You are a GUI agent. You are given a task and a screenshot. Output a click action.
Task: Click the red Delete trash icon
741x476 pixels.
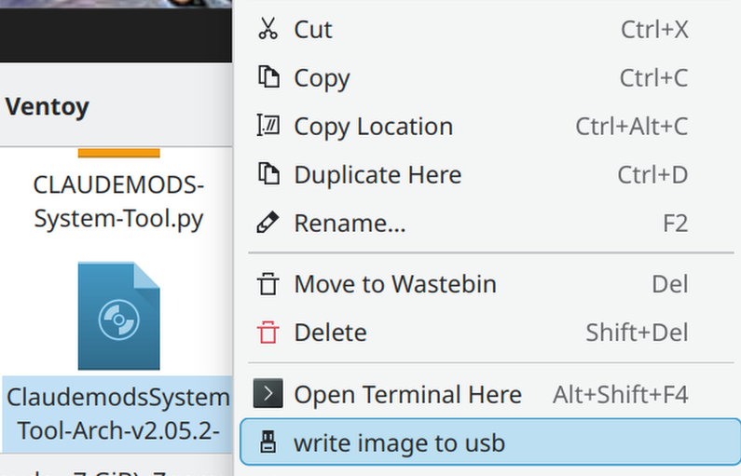[268, 333]
